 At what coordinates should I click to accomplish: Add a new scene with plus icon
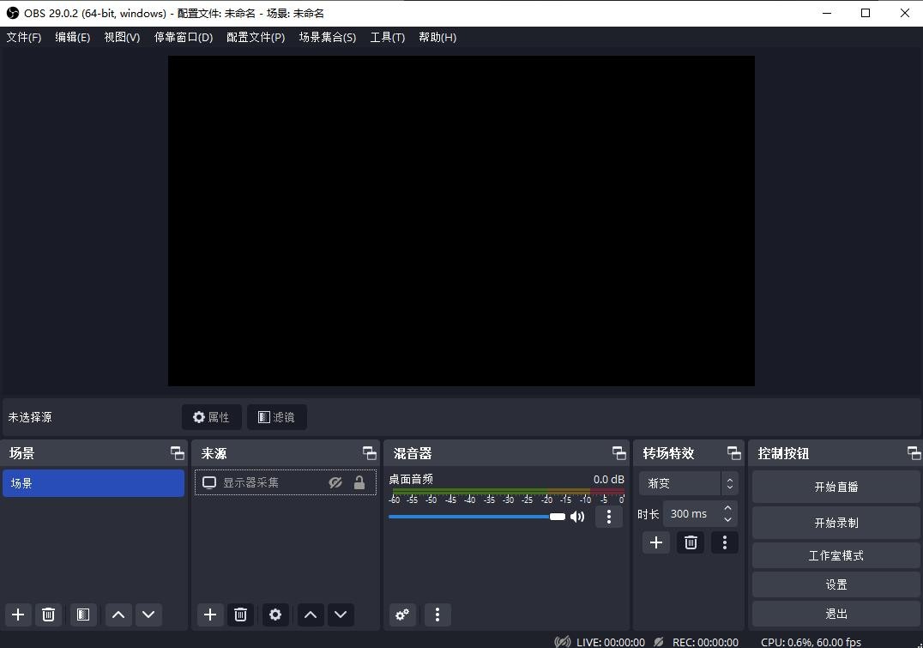(x=18, y=615)
